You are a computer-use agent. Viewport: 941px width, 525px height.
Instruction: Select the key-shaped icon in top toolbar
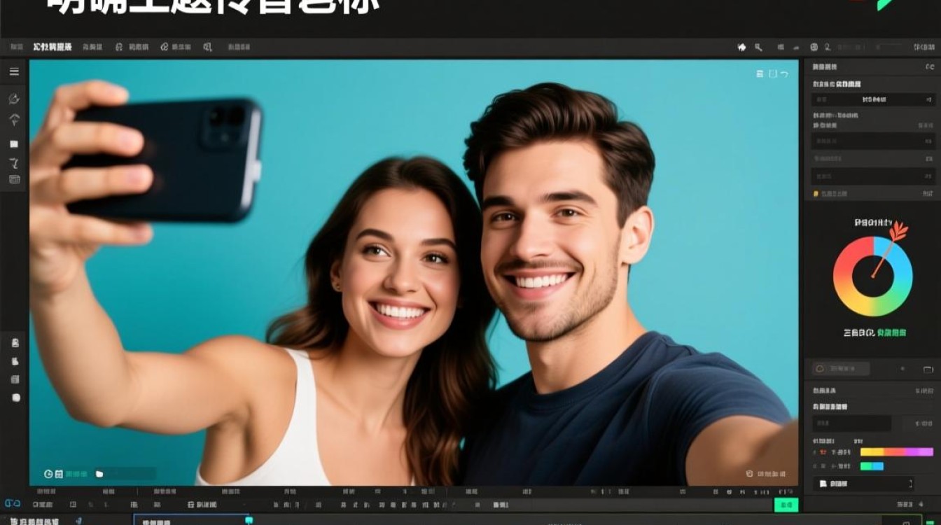[x=759, y=48]
